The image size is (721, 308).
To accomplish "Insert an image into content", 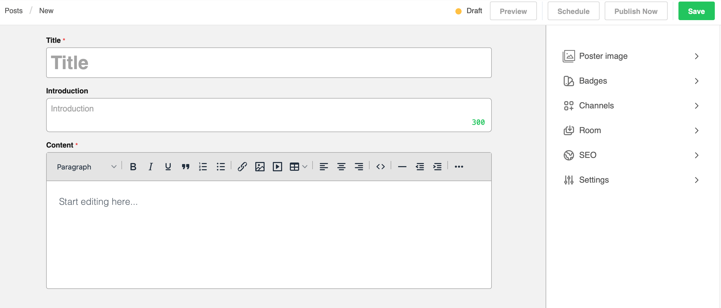I will click(x=260, y=167).
